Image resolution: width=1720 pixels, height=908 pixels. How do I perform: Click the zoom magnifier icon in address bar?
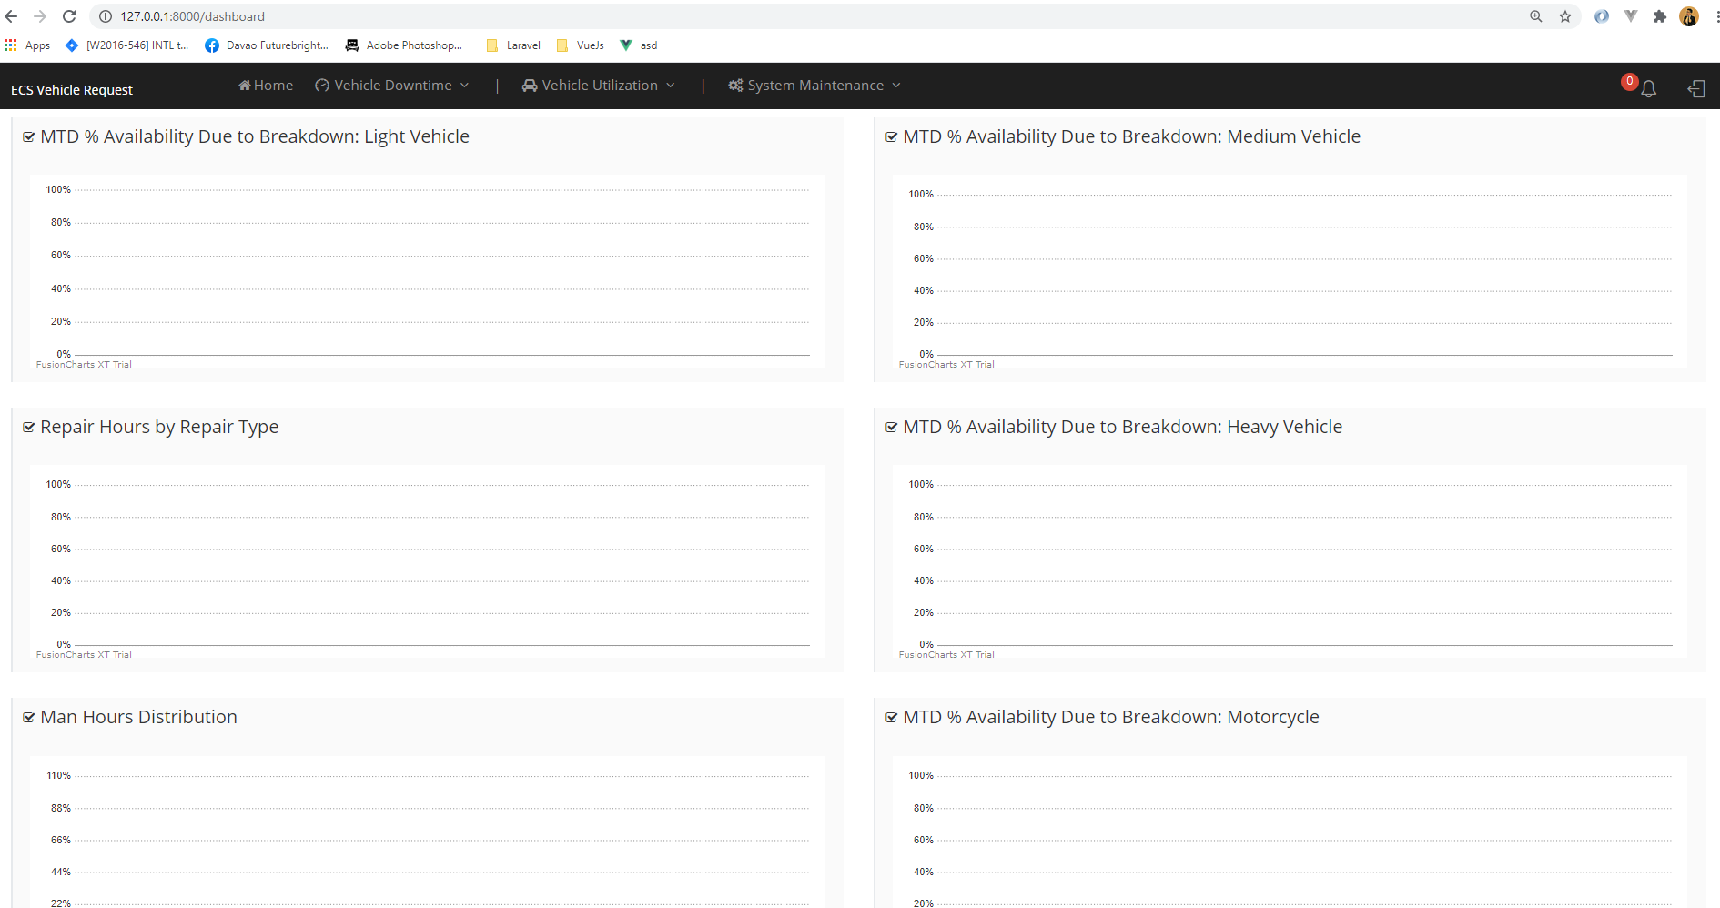click(x=1536, y=16)
